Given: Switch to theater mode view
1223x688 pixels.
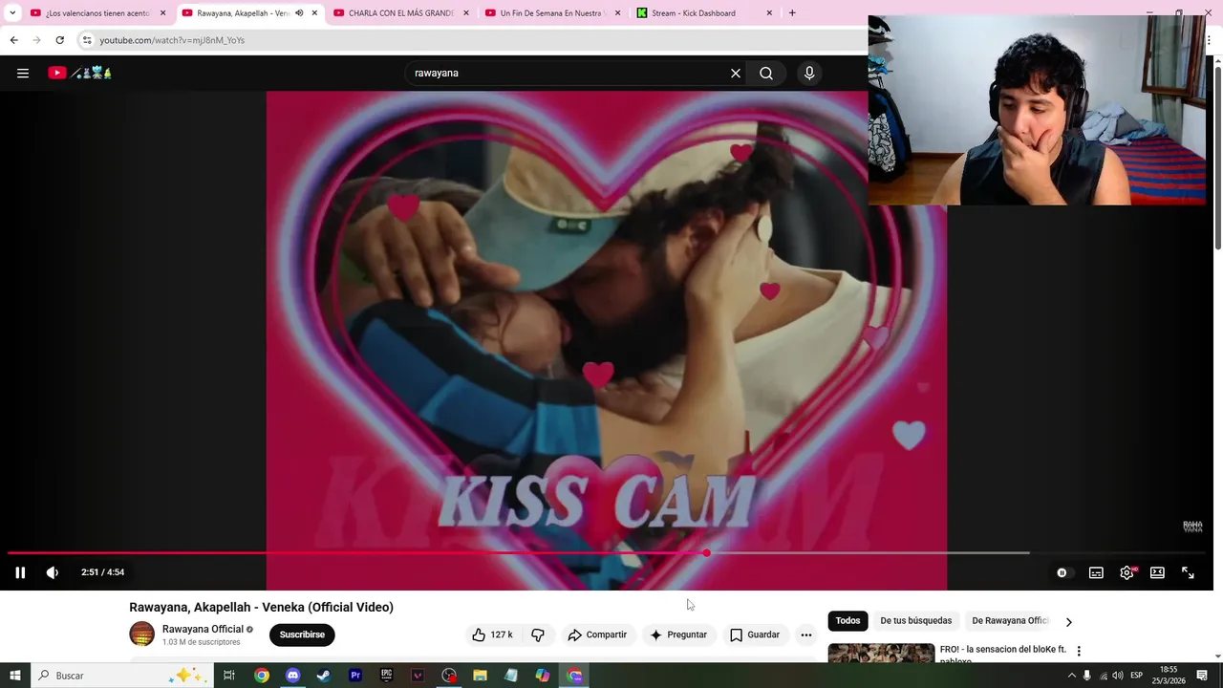Looking at the screenshot, I should click(x=1157, y=572).
